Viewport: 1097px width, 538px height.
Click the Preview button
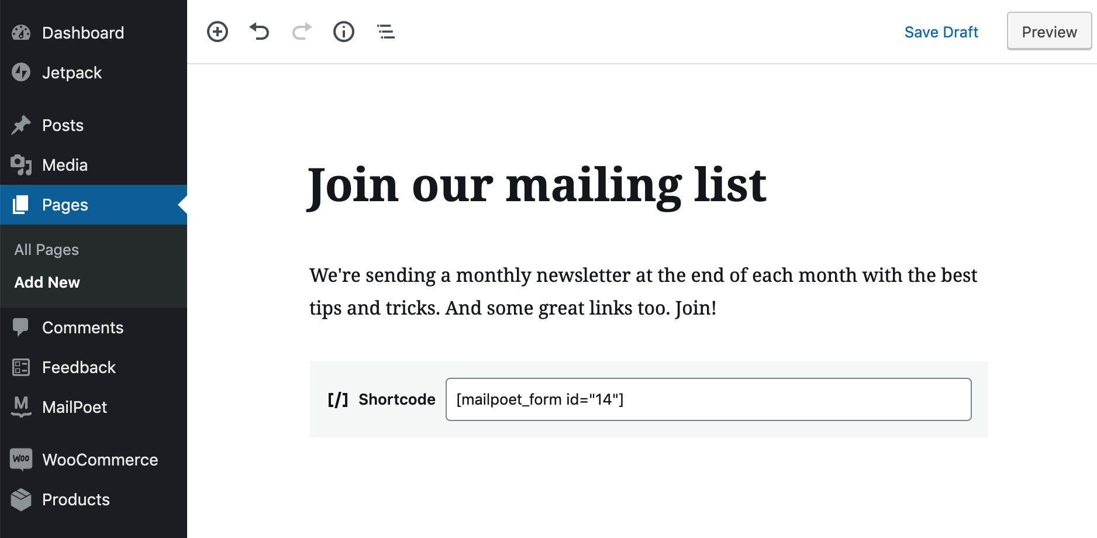(1049, 32)
